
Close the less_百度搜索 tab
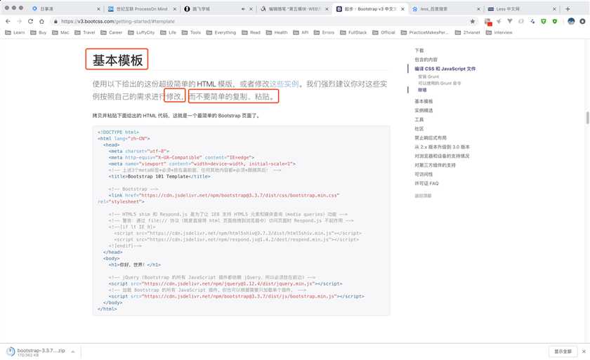pos(478,8)
